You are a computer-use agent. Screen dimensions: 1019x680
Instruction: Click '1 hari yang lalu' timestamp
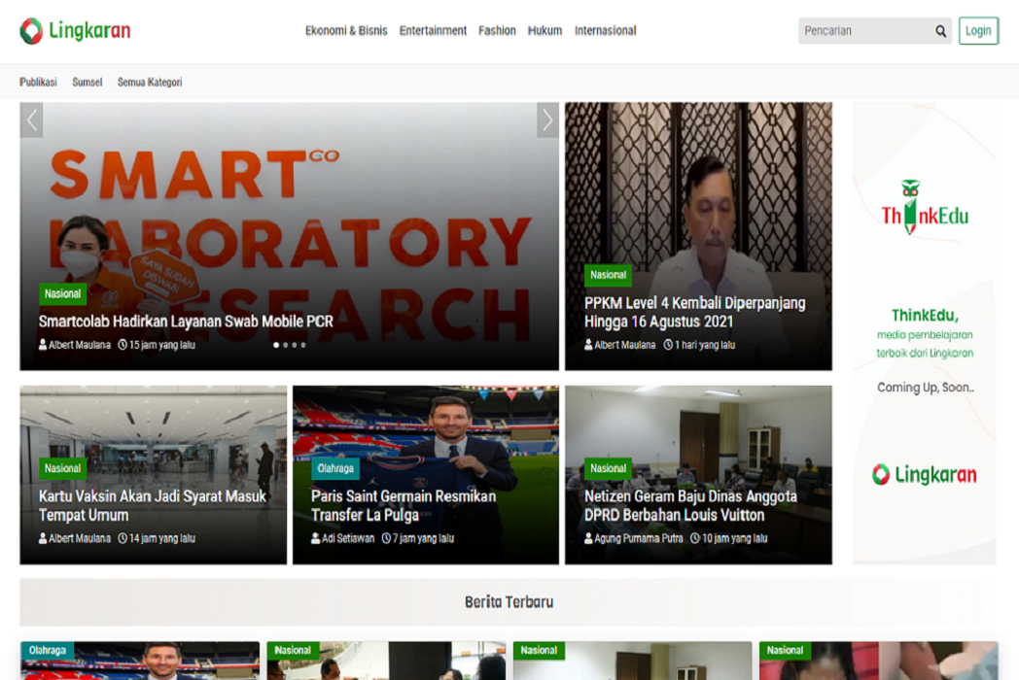(x=699, y=345)
